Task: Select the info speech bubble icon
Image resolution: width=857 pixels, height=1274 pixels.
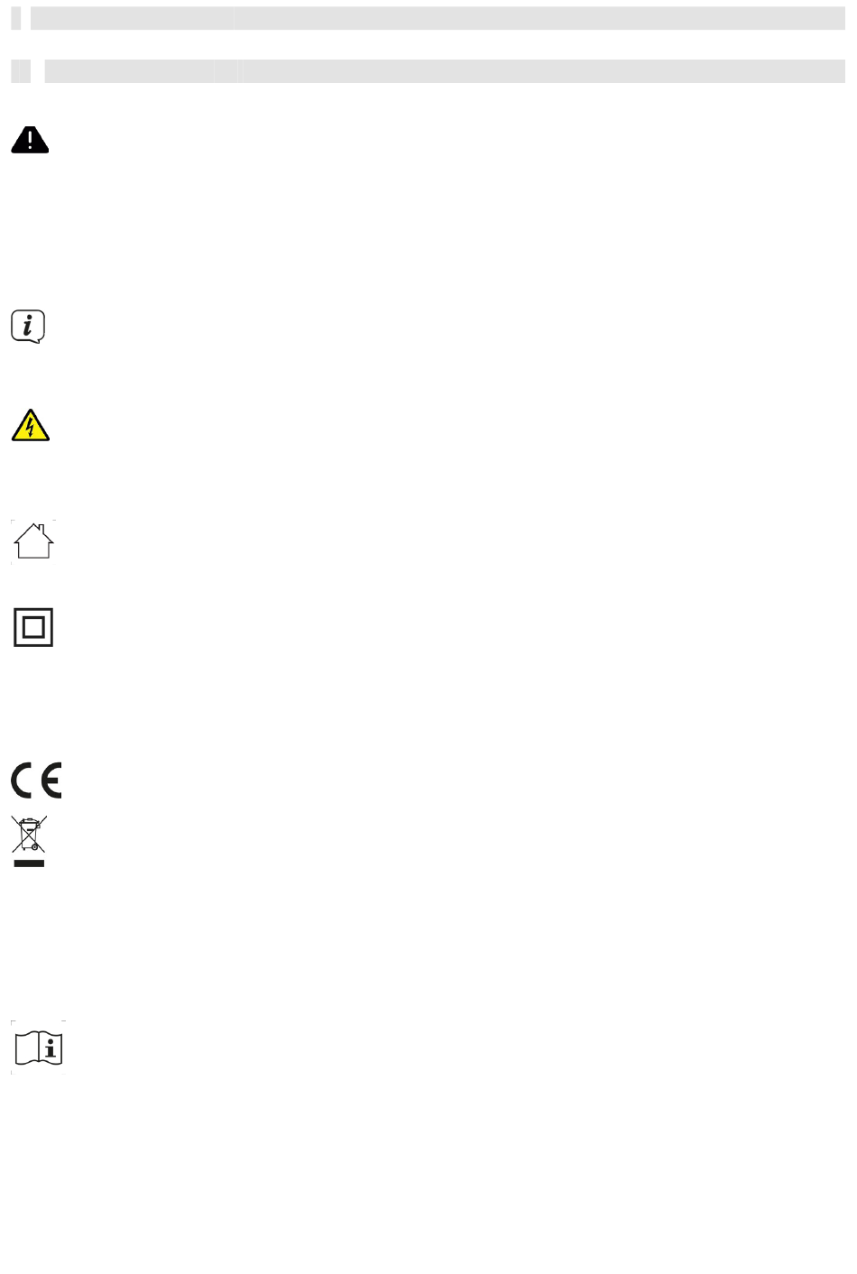Action: tap(28, 327)
